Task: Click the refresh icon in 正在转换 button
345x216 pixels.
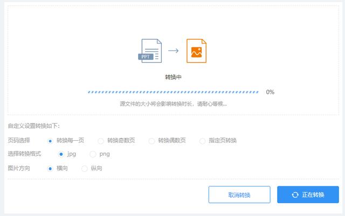Action: click(x=295, y=195)
